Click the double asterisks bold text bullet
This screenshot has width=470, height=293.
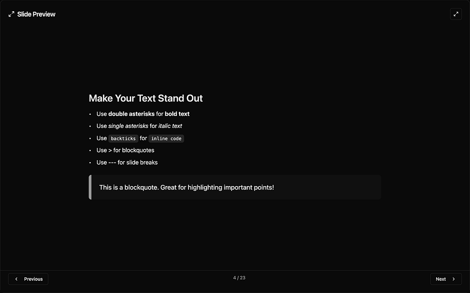143,114
